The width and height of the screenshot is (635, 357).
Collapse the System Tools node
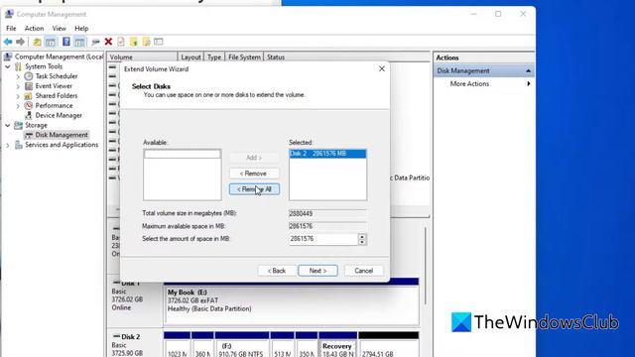click(x=8, y=66)
